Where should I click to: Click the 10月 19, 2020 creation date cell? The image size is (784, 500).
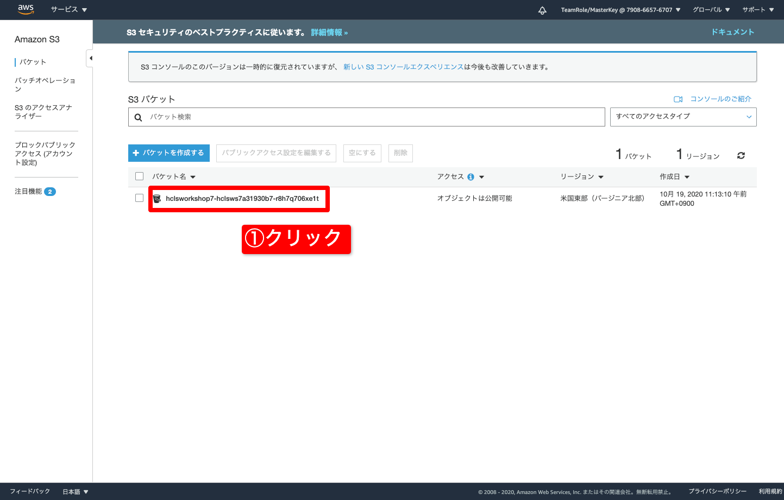point(703,199)
